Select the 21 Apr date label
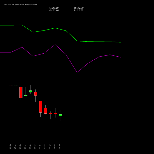 click(25, 147)
